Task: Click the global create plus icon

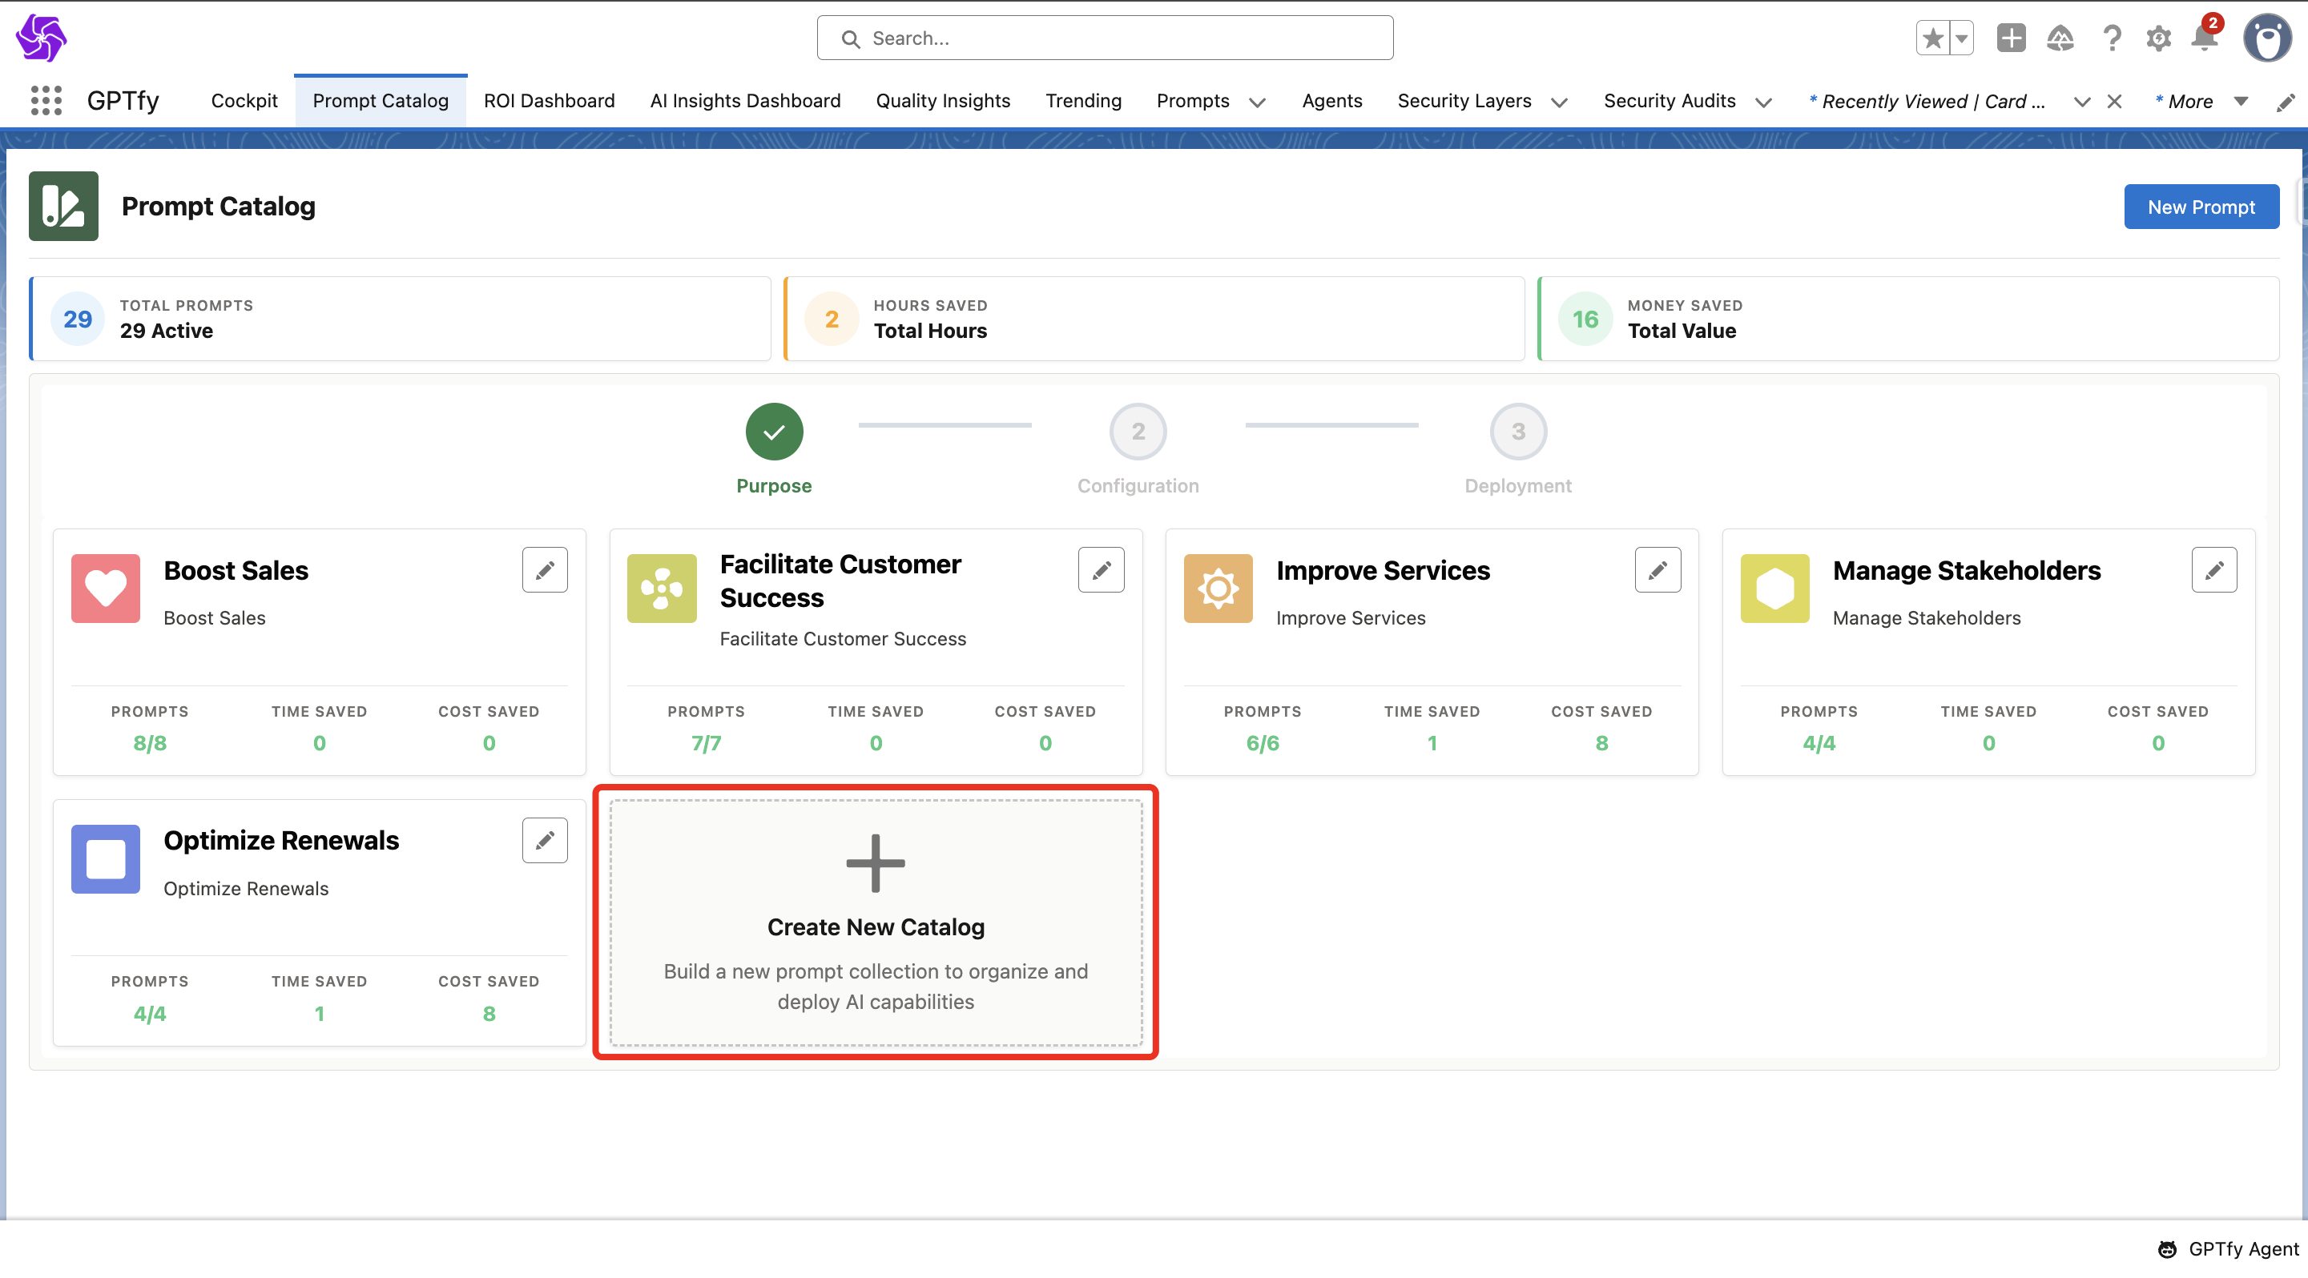Action: (x=2011, y=38)
